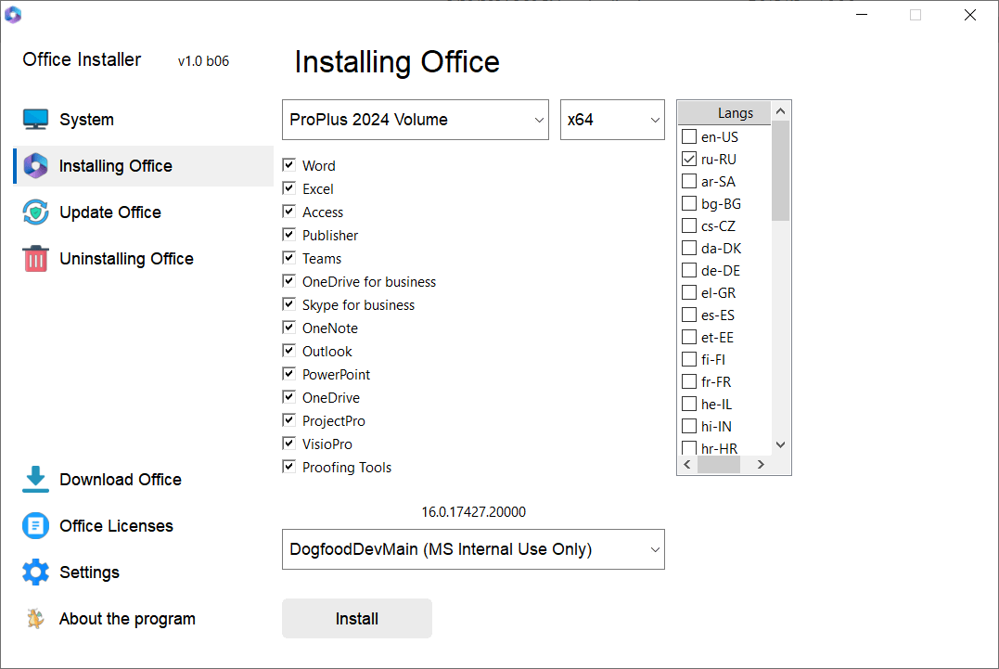Check fr-FR language checkbox

coord(688,381)
